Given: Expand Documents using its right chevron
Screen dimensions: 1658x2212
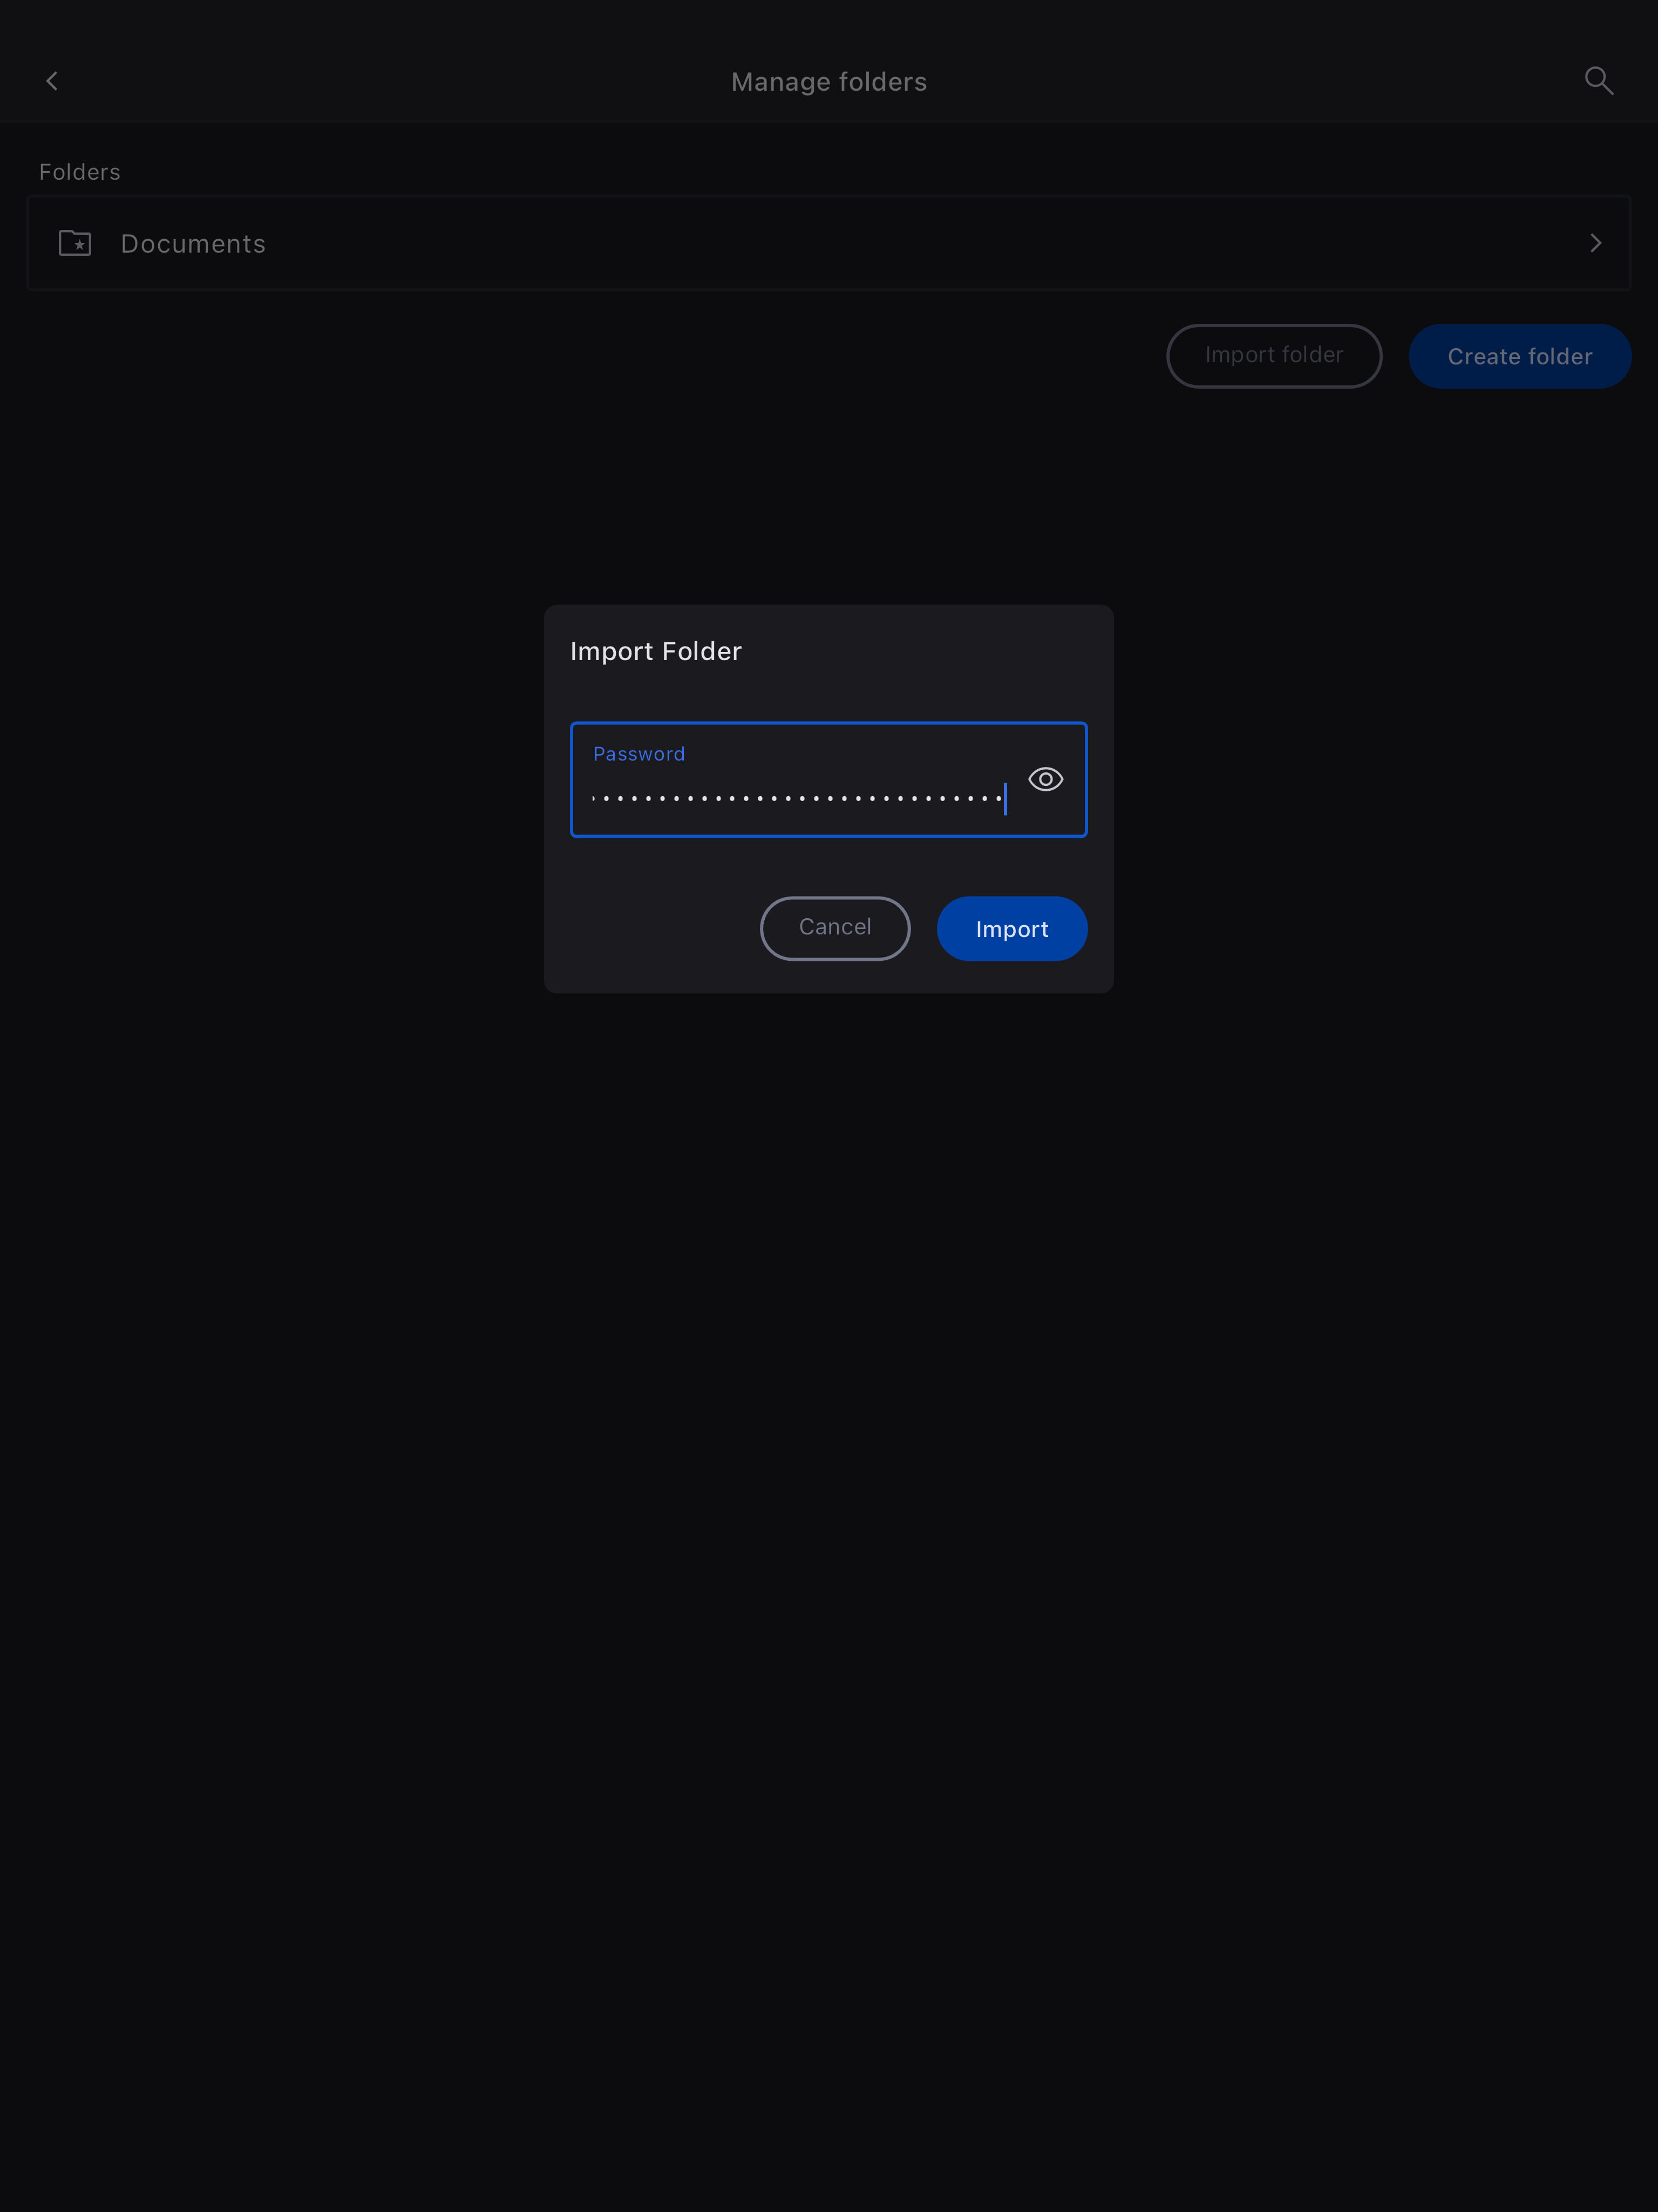Looking at the screenshot, I should point(1595,243).
